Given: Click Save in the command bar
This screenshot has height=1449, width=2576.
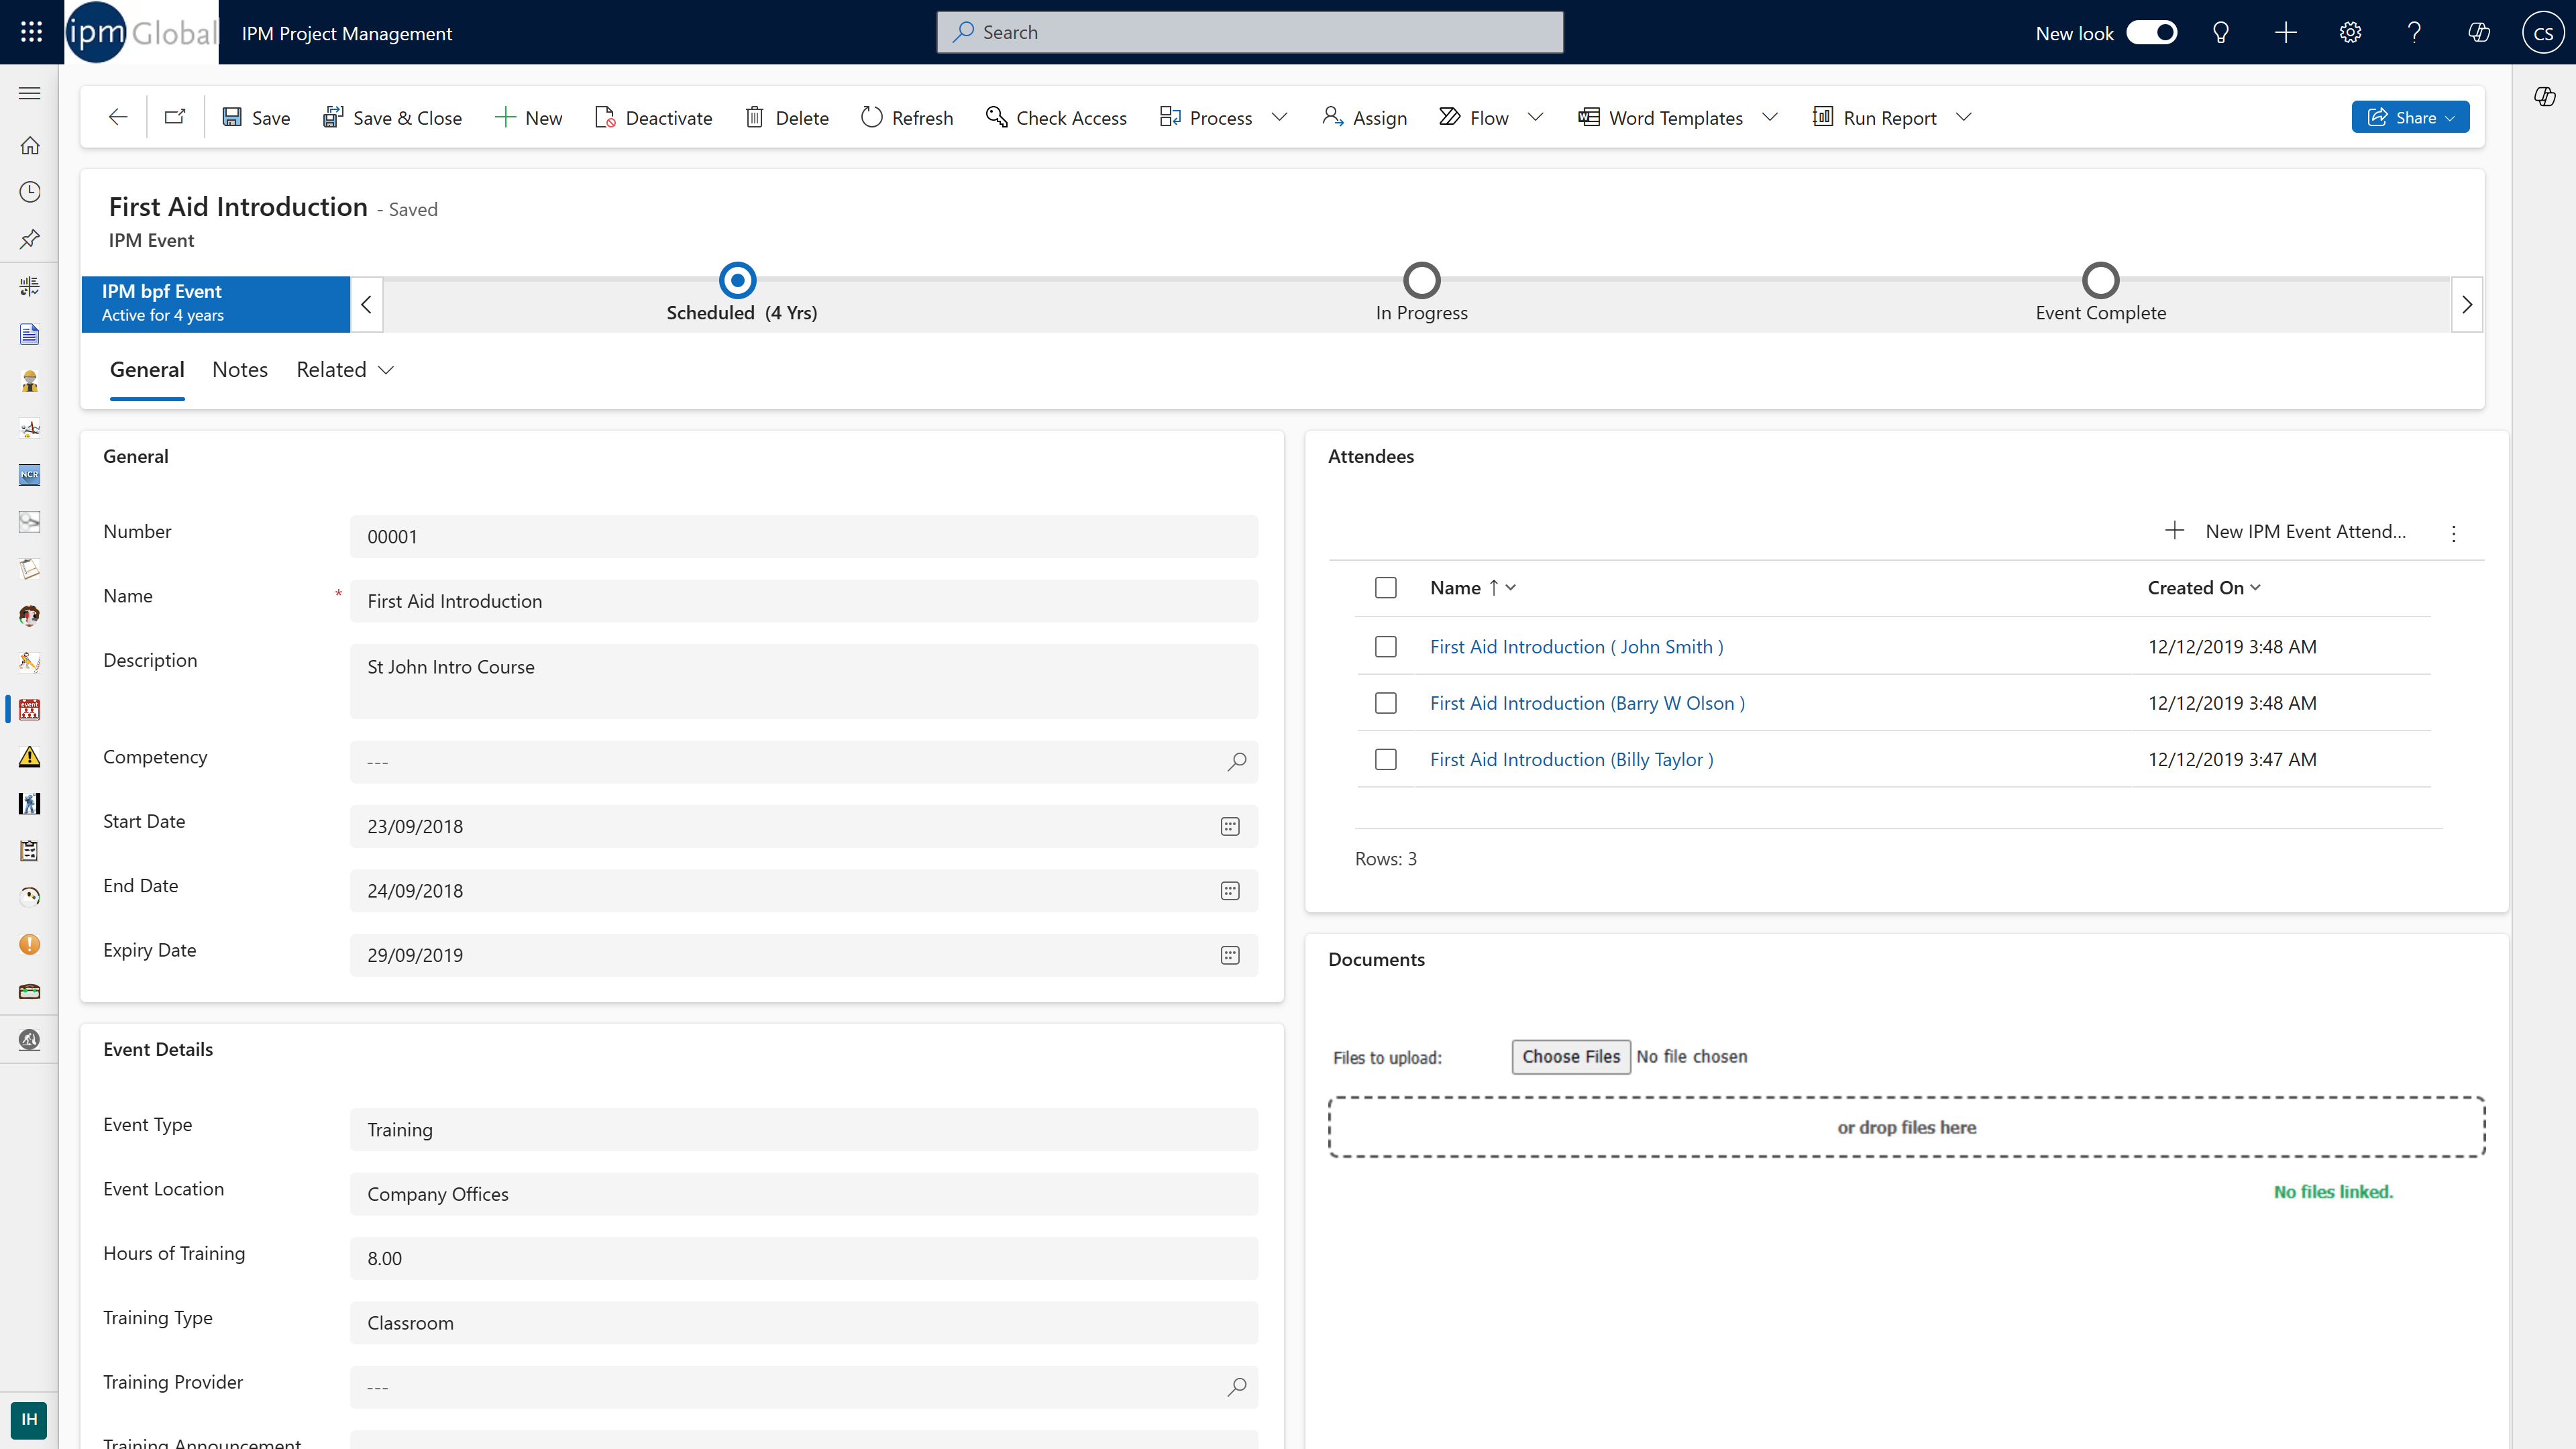Looking at the screenshot, I should pos(256,117).
